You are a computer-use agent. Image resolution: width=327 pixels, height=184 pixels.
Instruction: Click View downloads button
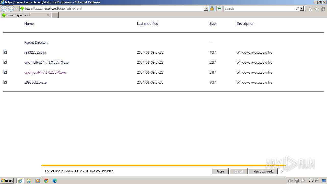tap(263, 171)
